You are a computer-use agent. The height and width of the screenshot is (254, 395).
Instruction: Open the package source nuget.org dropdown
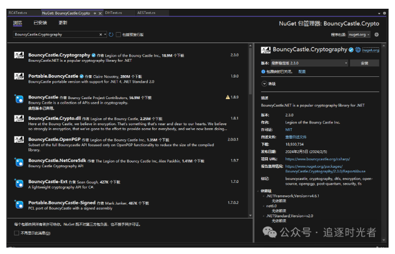coord(359,34)
